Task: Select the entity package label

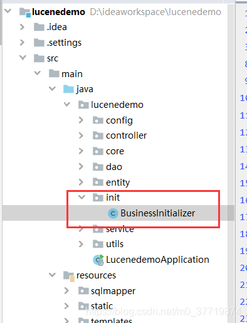Action: point(118,183)
